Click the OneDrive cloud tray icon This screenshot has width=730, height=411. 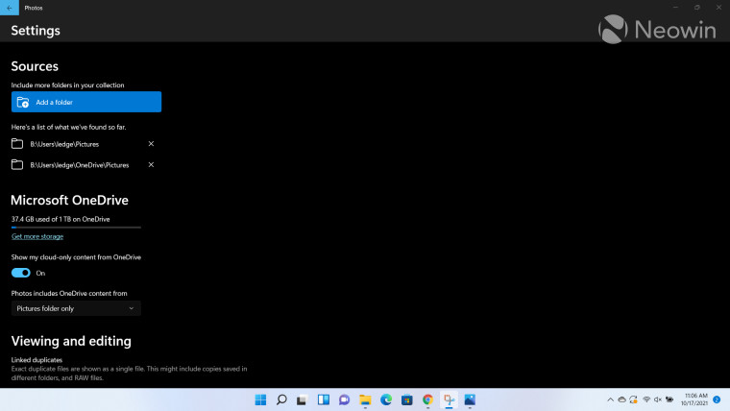[x=622, y=399]
